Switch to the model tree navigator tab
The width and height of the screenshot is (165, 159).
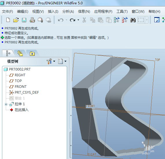point(8,53)
